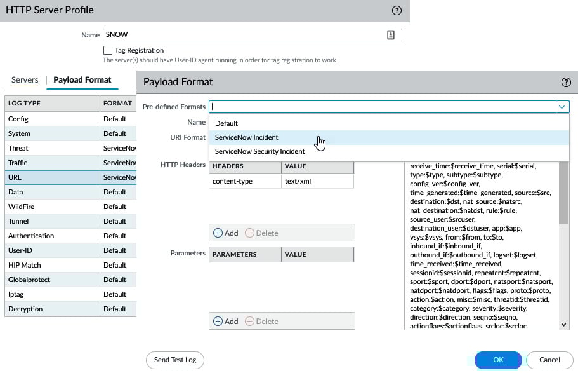
Task: Open help for HTTP Server Profile
Action: pos(397,10)
